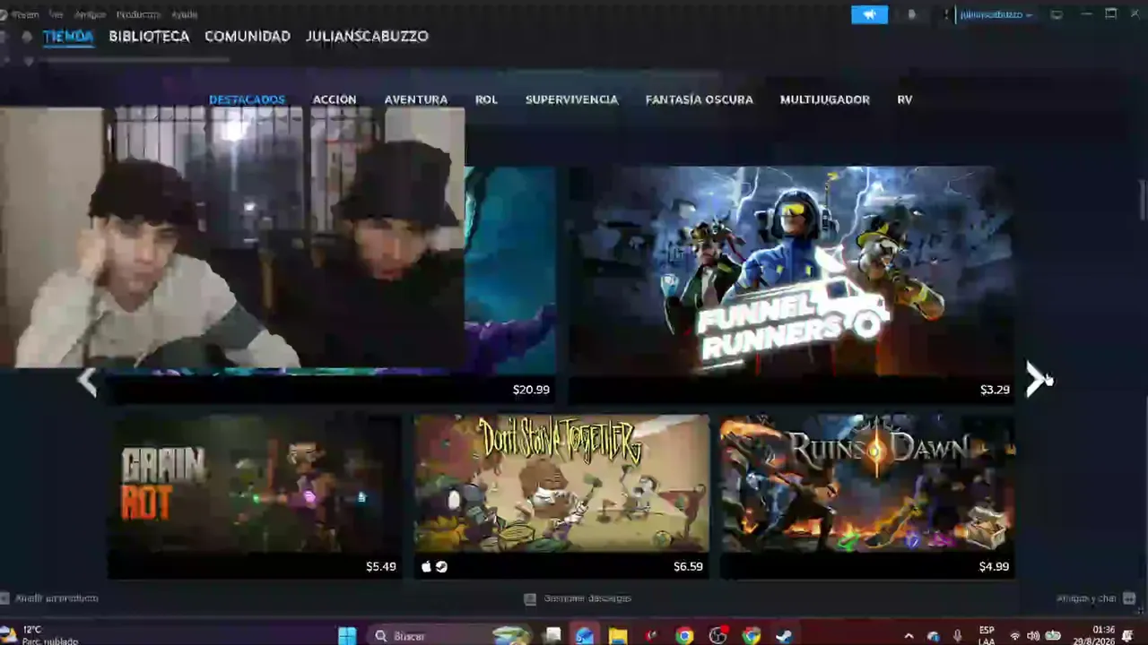Expand the julianscabuzzo account dropdown
Screen dimensions: 1148x645
click(995, 14)
